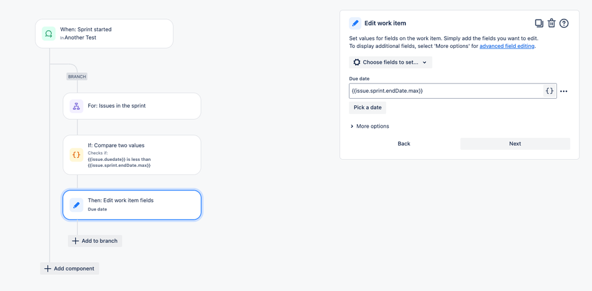The height and width of the screenshot is (291, 592).
Task: Click the orange braces condition icon
Action: (76, 154)
